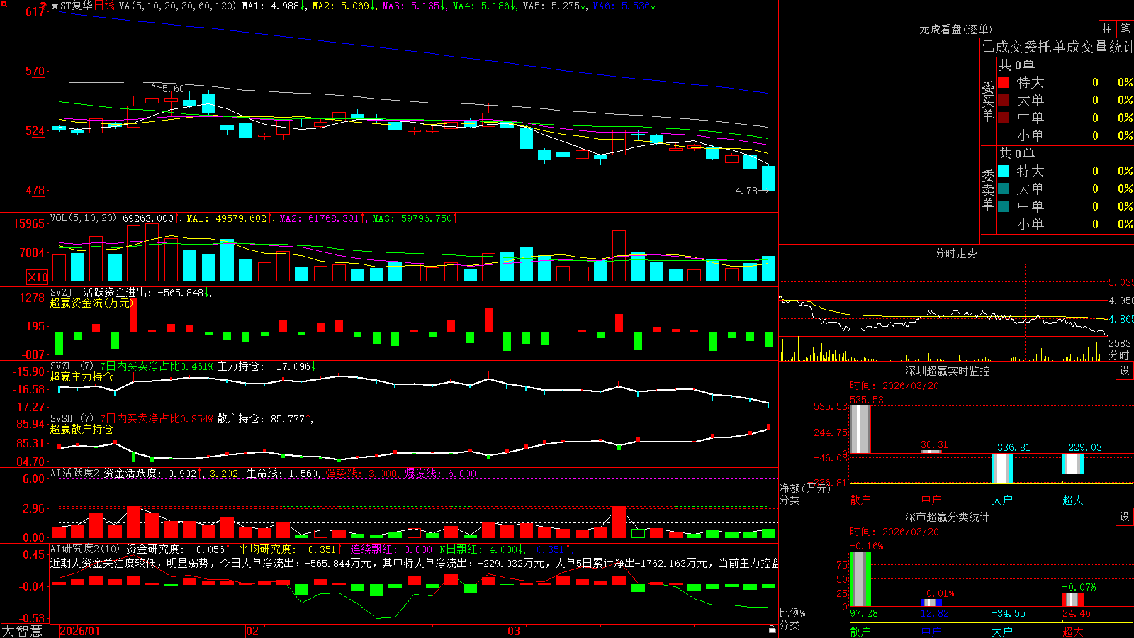Click the 03 month marker on the timeline

point(514,631)
